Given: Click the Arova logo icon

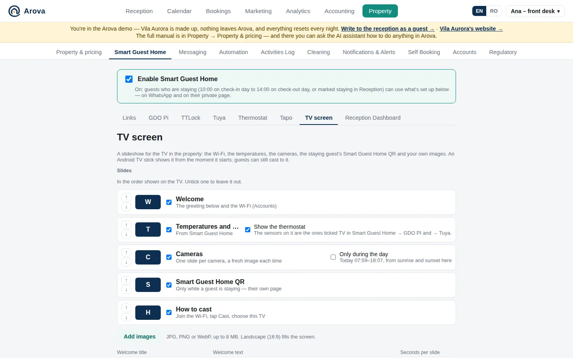Looking at the screenshot, I should click(14, 11).
